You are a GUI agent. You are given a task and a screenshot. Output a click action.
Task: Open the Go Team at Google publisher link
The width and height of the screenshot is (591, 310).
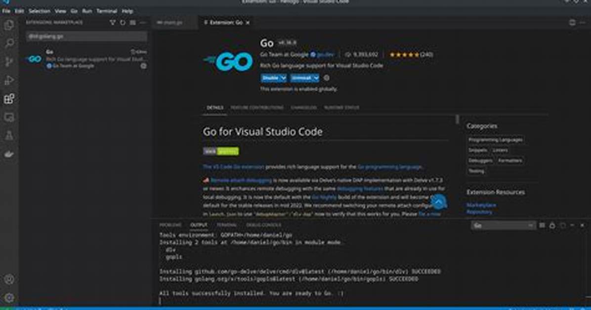tap(284, 55)
